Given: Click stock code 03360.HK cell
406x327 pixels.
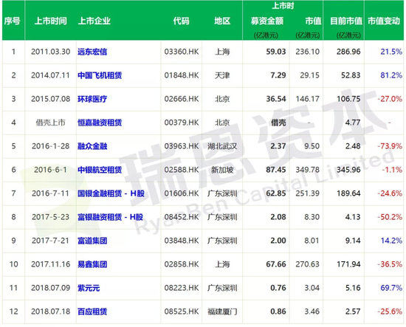Looking at the screenshot, I should [182, 52].
